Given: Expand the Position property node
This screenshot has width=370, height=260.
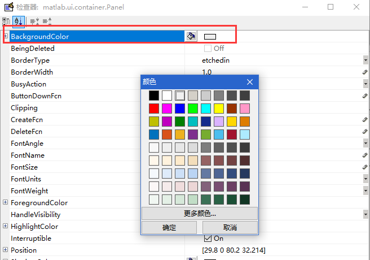Looking at the screenshot, I should (x=5, y=250).
